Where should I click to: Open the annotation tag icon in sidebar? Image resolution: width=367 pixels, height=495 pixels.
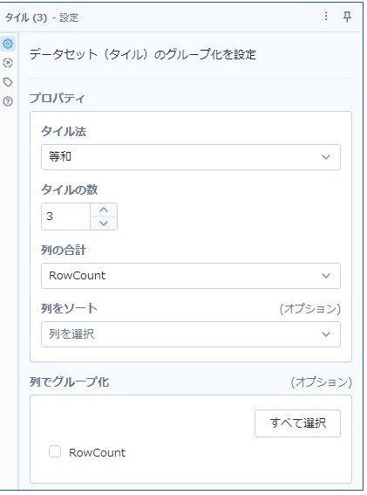pos(8,82)
